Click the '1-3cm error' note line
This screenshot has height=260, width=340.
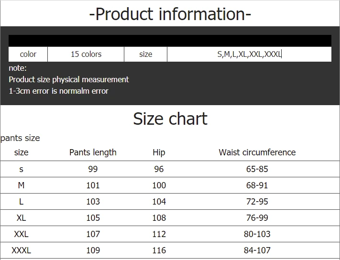point(58,91)
